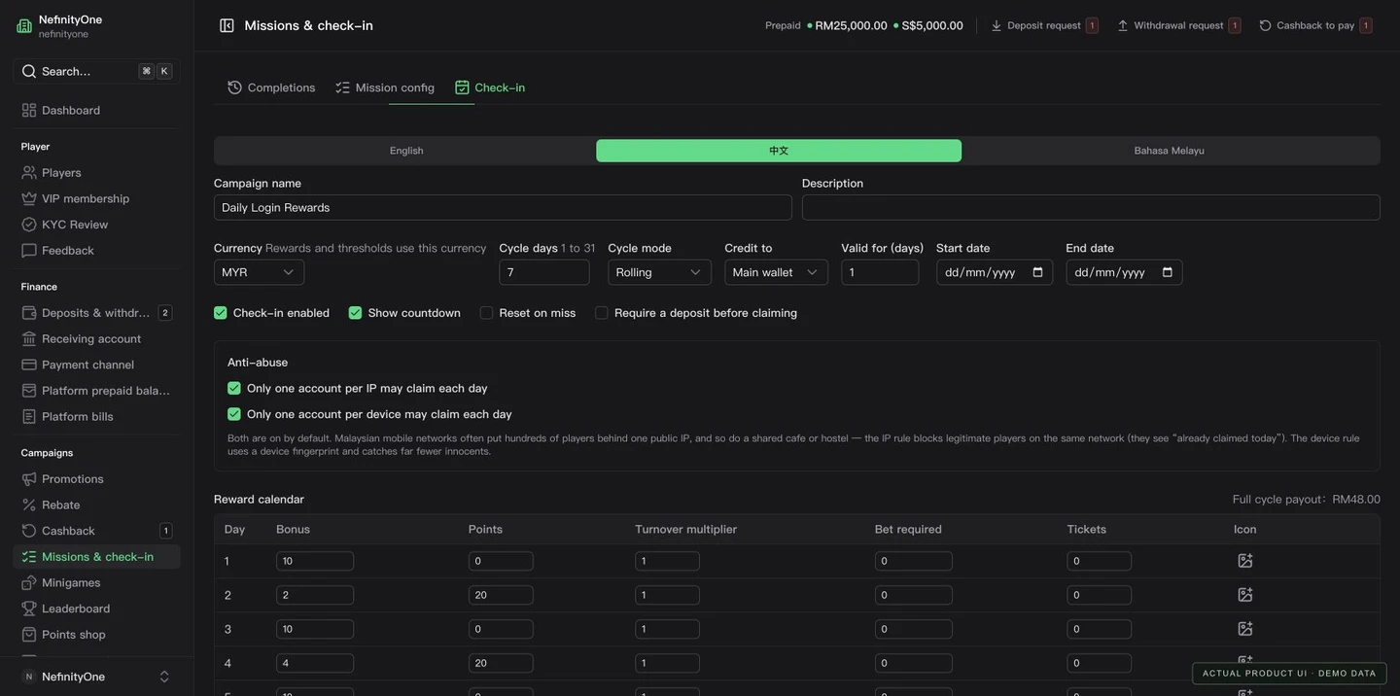
Task: Toggle Check-in enabled checkbox
Action: click(x=221, y=313)
